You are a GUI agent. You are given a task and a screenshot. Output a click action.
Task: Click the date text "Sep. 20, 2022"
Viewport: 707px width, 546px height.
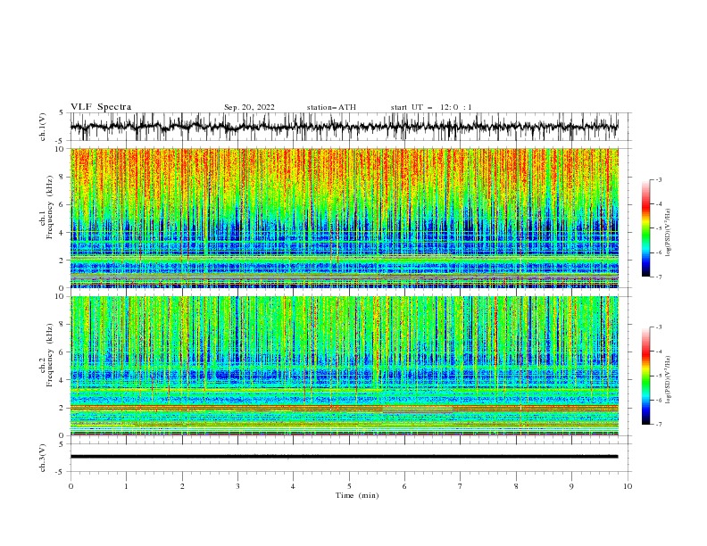pyautogui.click(x=249, y=107)
